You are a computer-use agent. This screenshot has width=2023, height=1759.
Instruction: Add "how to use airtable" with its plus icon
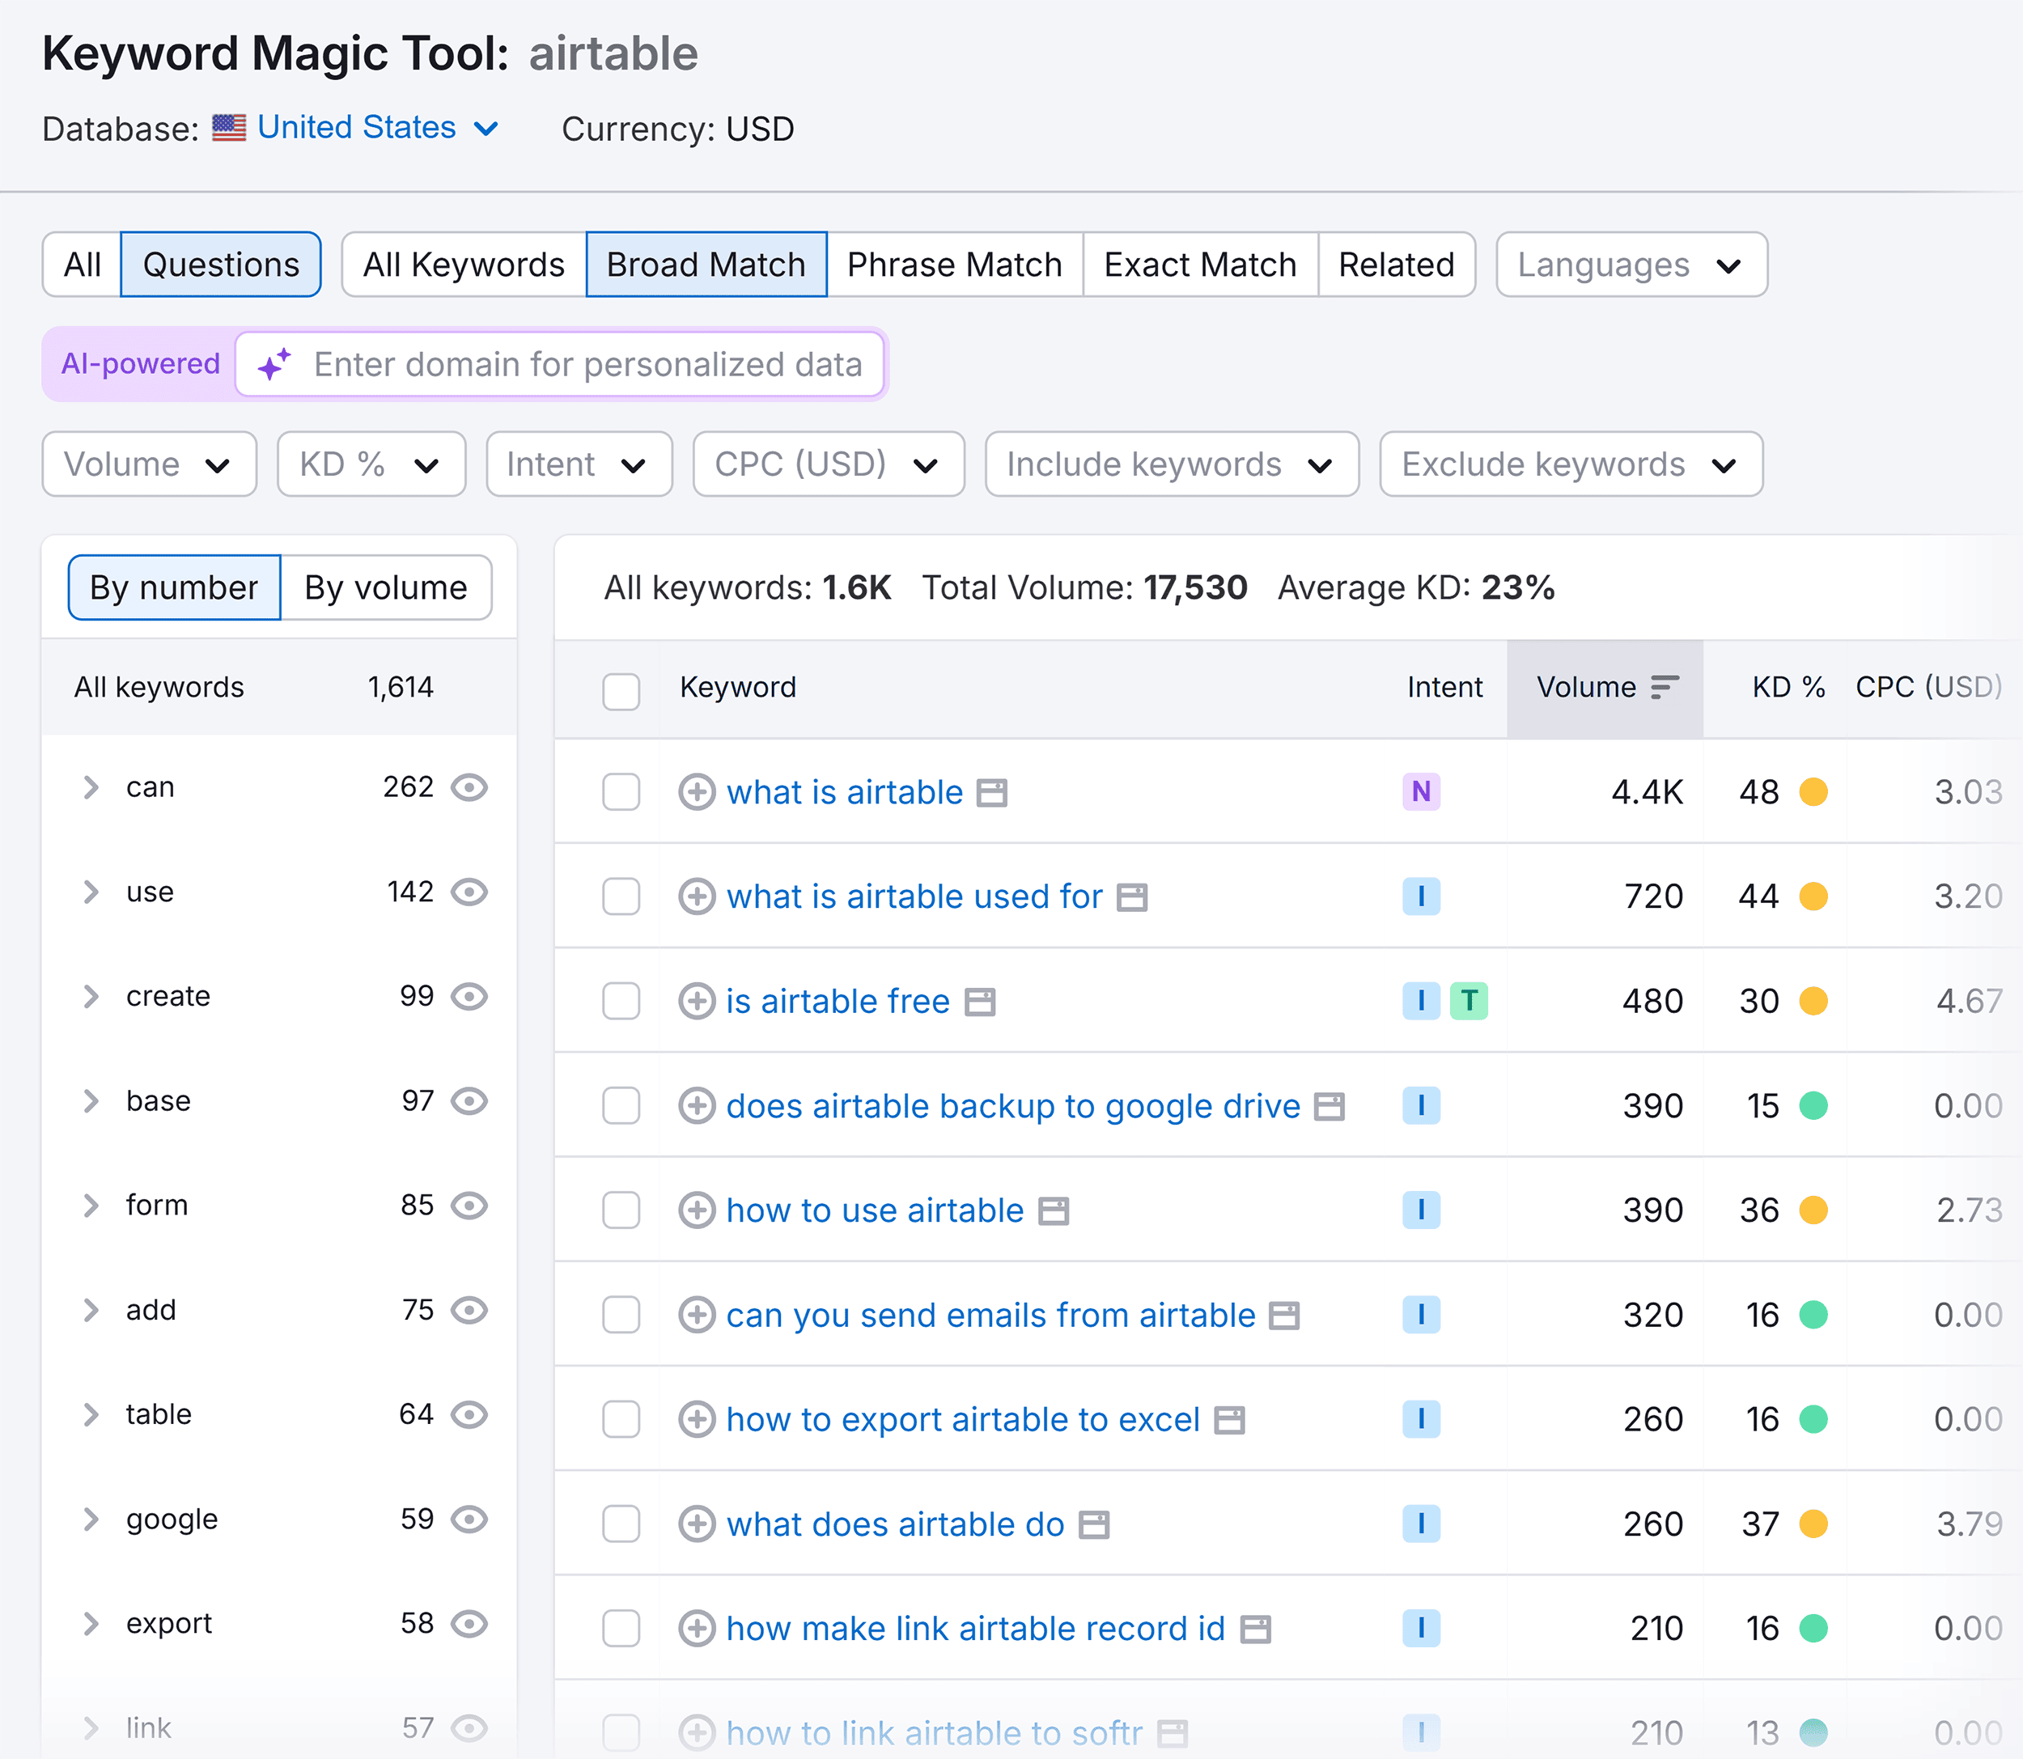[697, 1210]
